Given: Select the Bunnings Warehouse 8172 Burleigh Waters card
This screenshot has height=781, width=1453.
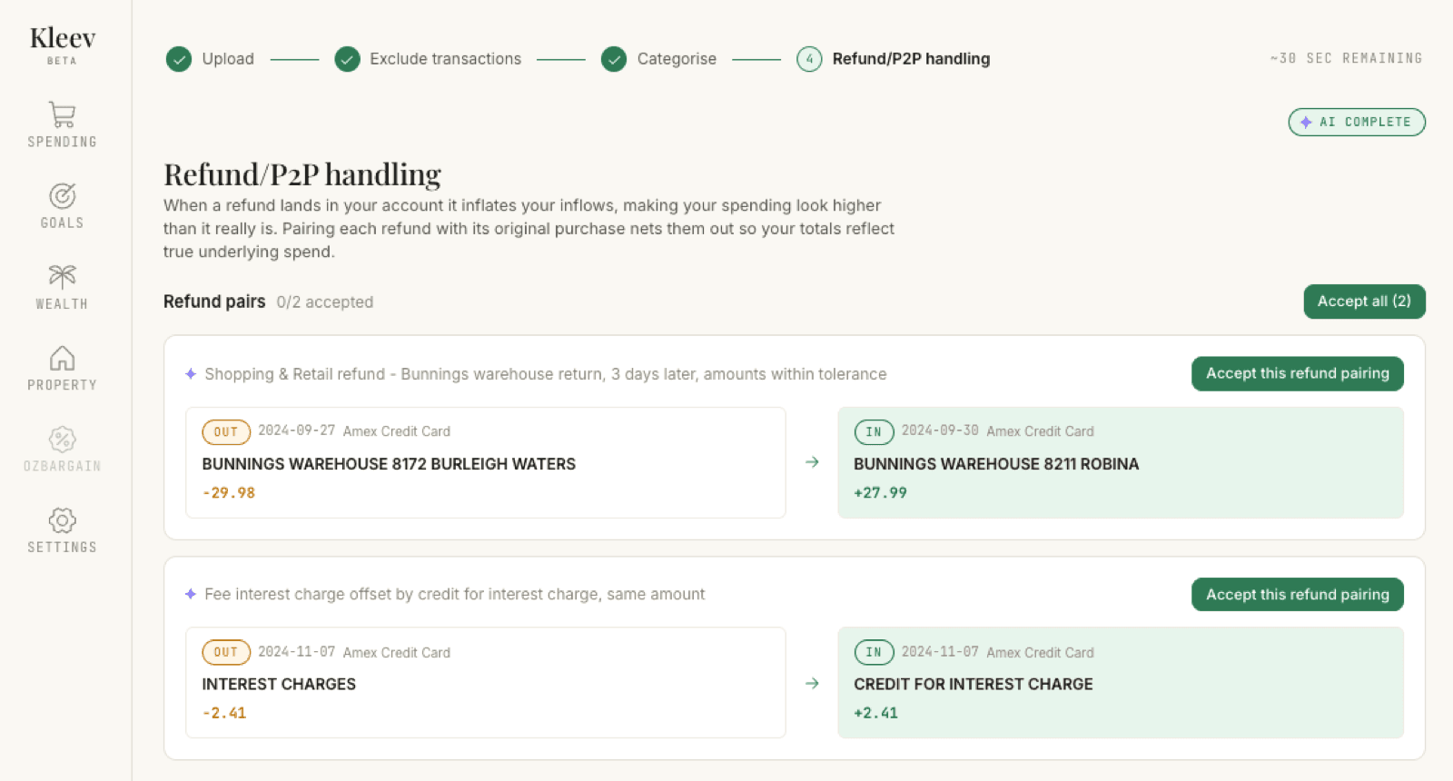Looking at the screenshot, I should [486, 462].
